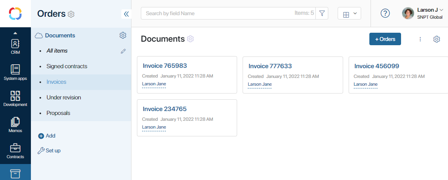Viewport: 448px width, 180px height.
Task: Open the three-dot more options menu
Action: (x=420, y=39)
